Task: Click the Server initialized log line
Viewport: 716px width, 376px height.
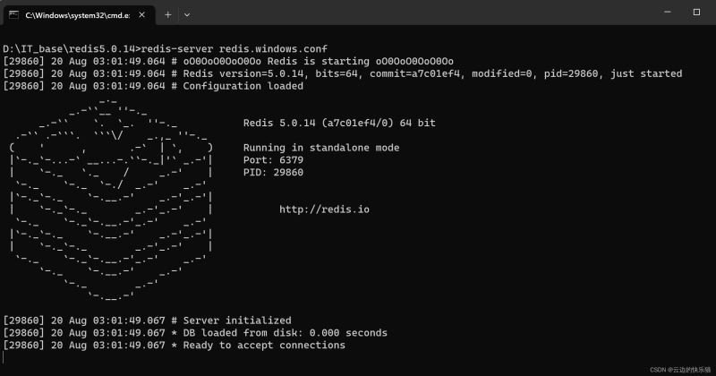Action: (237, 320)
